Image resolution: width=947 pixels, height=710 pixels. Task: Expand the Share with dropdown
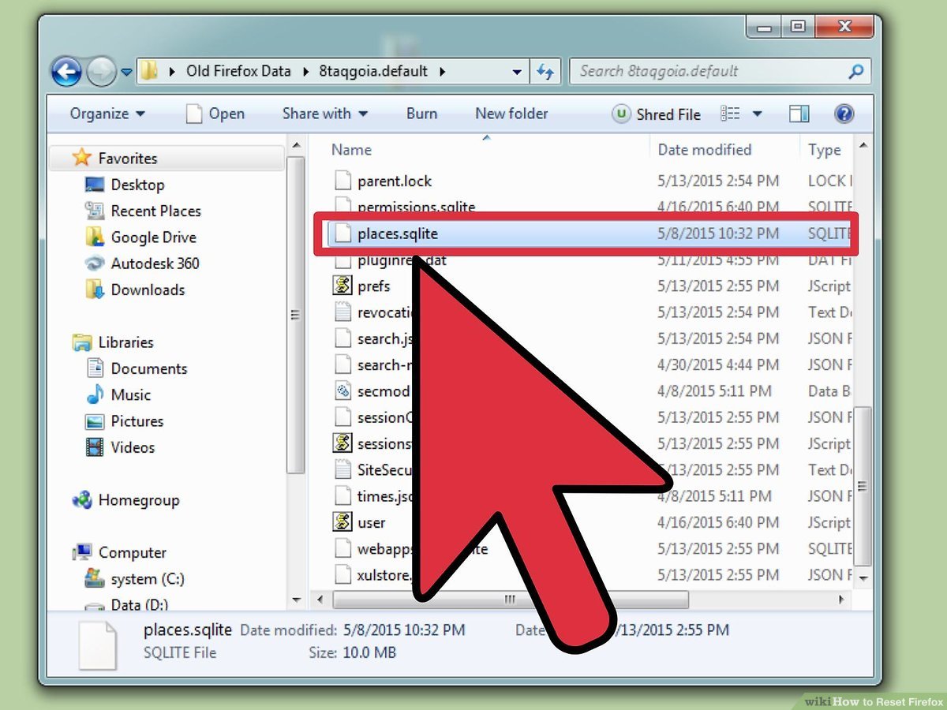tap(324, 114)
